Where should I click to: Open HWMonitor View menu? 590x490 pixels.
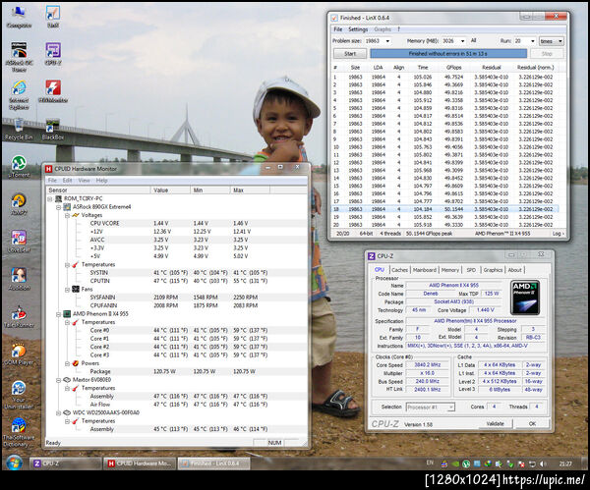point(84,181)
